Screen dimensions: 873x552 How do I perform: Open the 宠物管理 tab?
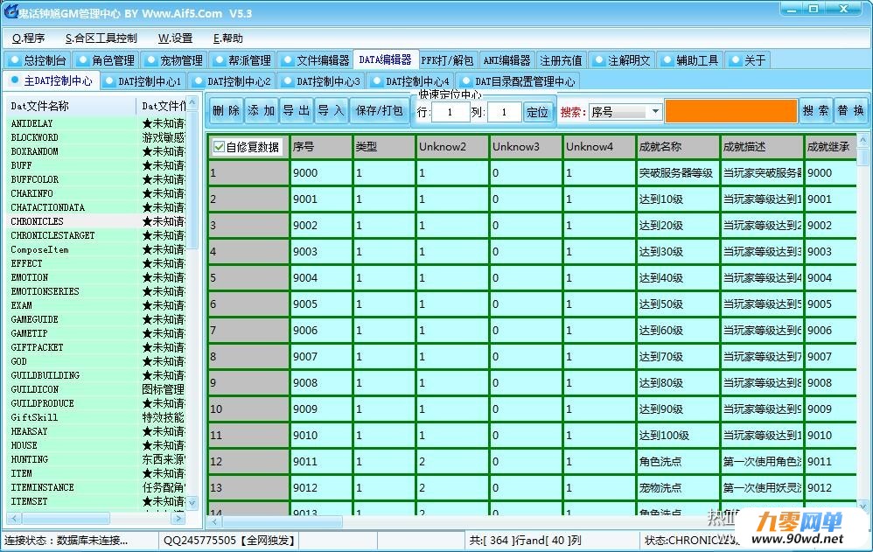coord(173,60)
